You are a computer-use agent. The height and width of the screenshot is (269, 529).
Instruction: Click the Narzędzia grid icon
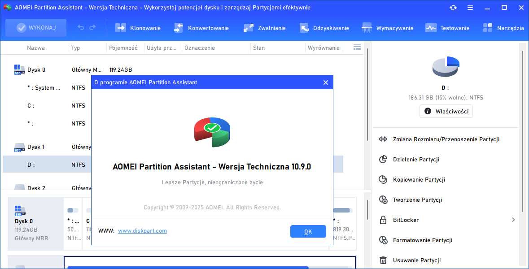pyautogui.click(x=488, y=28)
